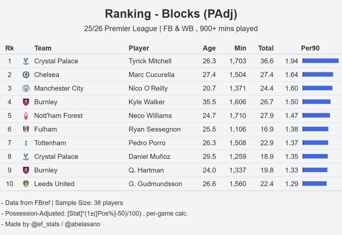Click player name Marc Cucurella
342x235 pixels.
(x=151, y=75)
